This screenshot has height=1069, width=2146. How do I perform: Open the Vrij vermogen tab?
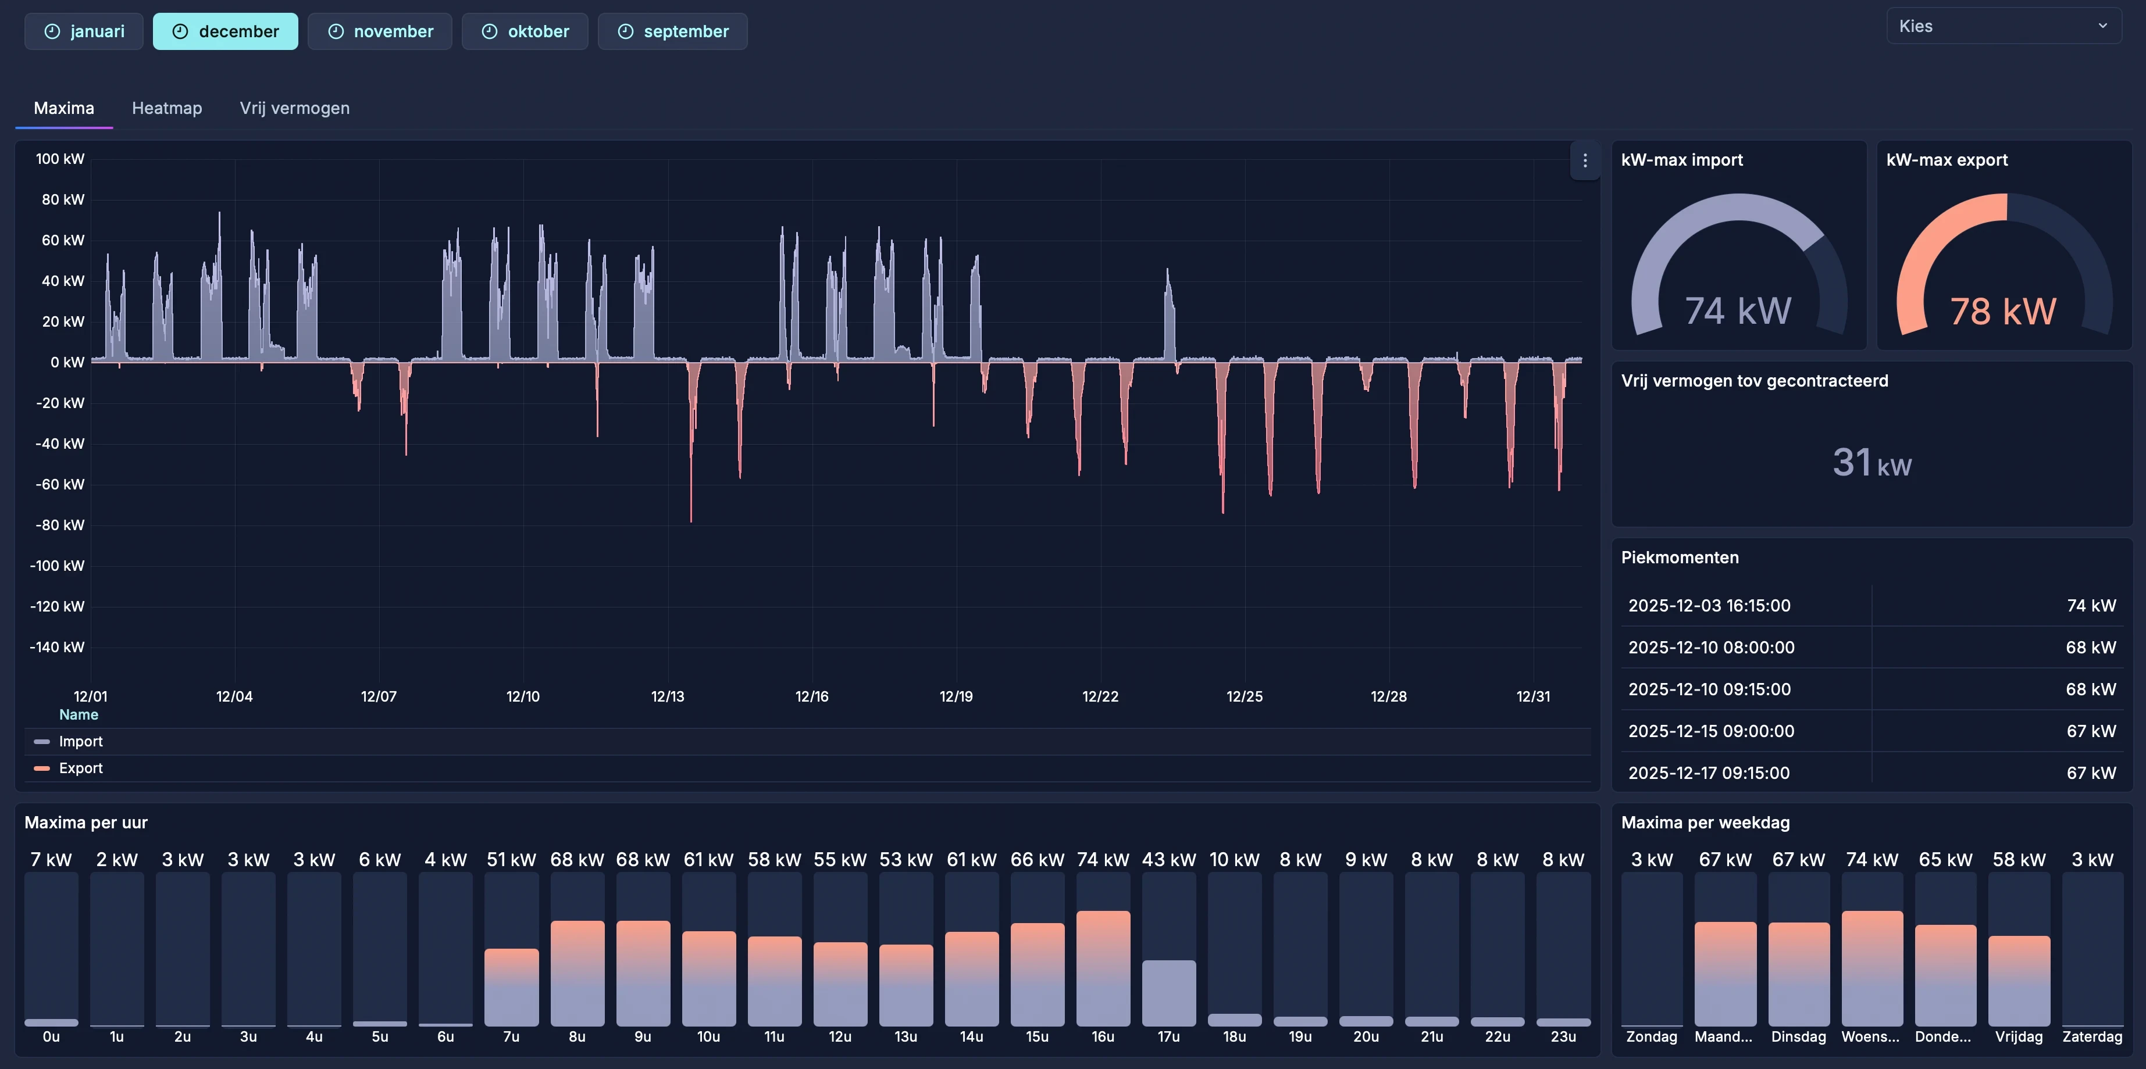294,108
